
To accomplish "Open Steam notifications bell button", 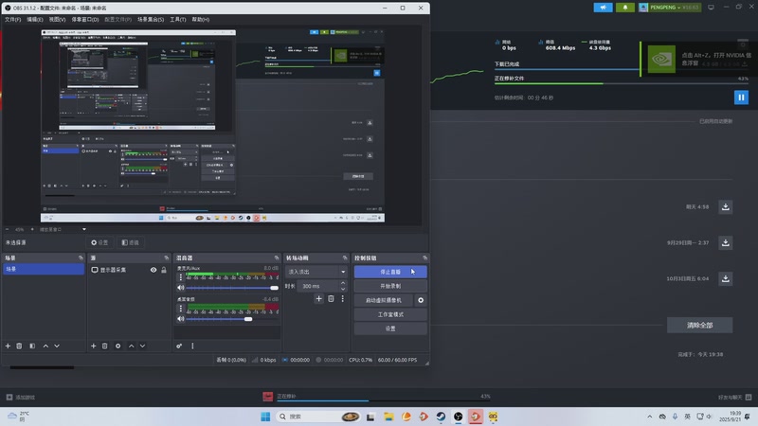I will 625,8.
